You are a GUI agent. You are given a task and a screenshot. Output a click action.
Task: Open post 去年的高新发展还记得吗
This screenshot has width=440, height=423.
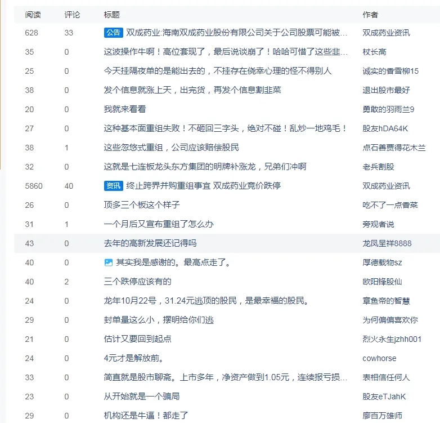pos(150,243)
